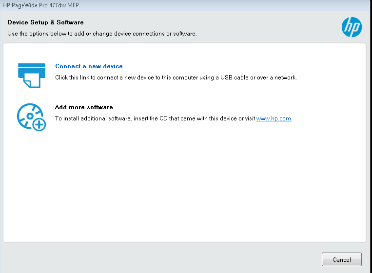Click the HP logo in the header

(x=352, y=27)
